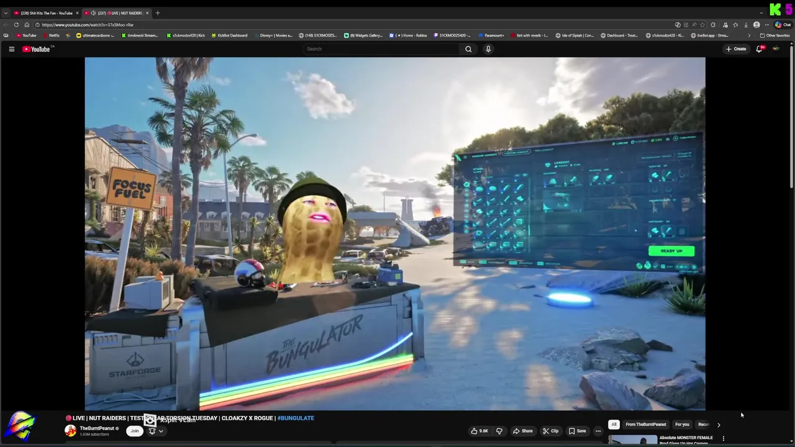Switch to the LIVE NUT RAIDERS tab
795x447 pixels.
click(x=117, y=13)
